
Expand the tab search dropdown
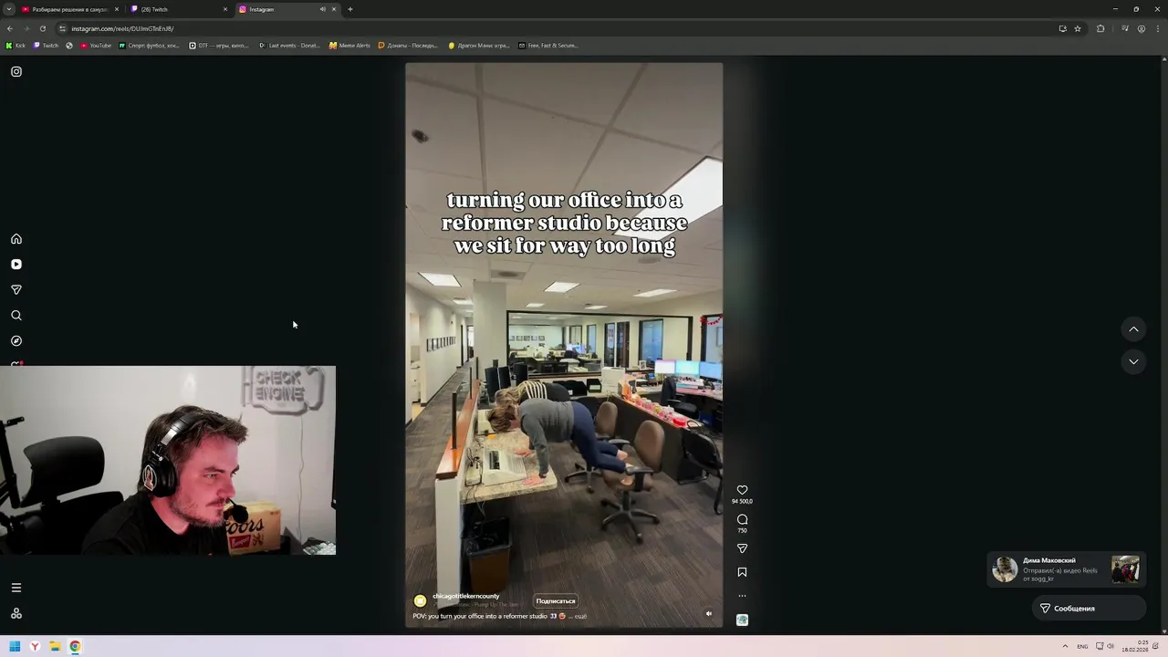(x=9, y=9)
